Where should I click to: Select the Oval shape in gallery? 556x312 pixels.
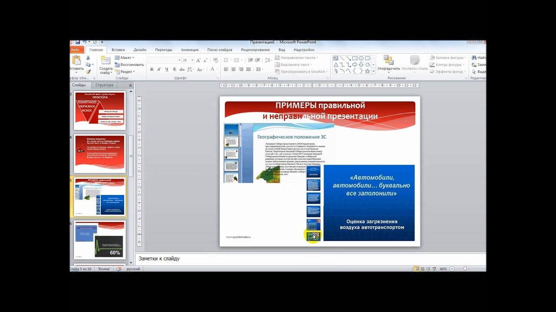coord(361,58)
